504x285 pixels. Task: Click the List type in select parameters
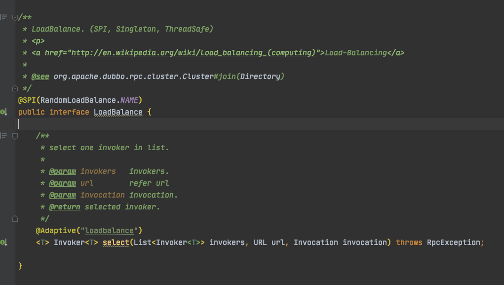click(x=142, y=242)
